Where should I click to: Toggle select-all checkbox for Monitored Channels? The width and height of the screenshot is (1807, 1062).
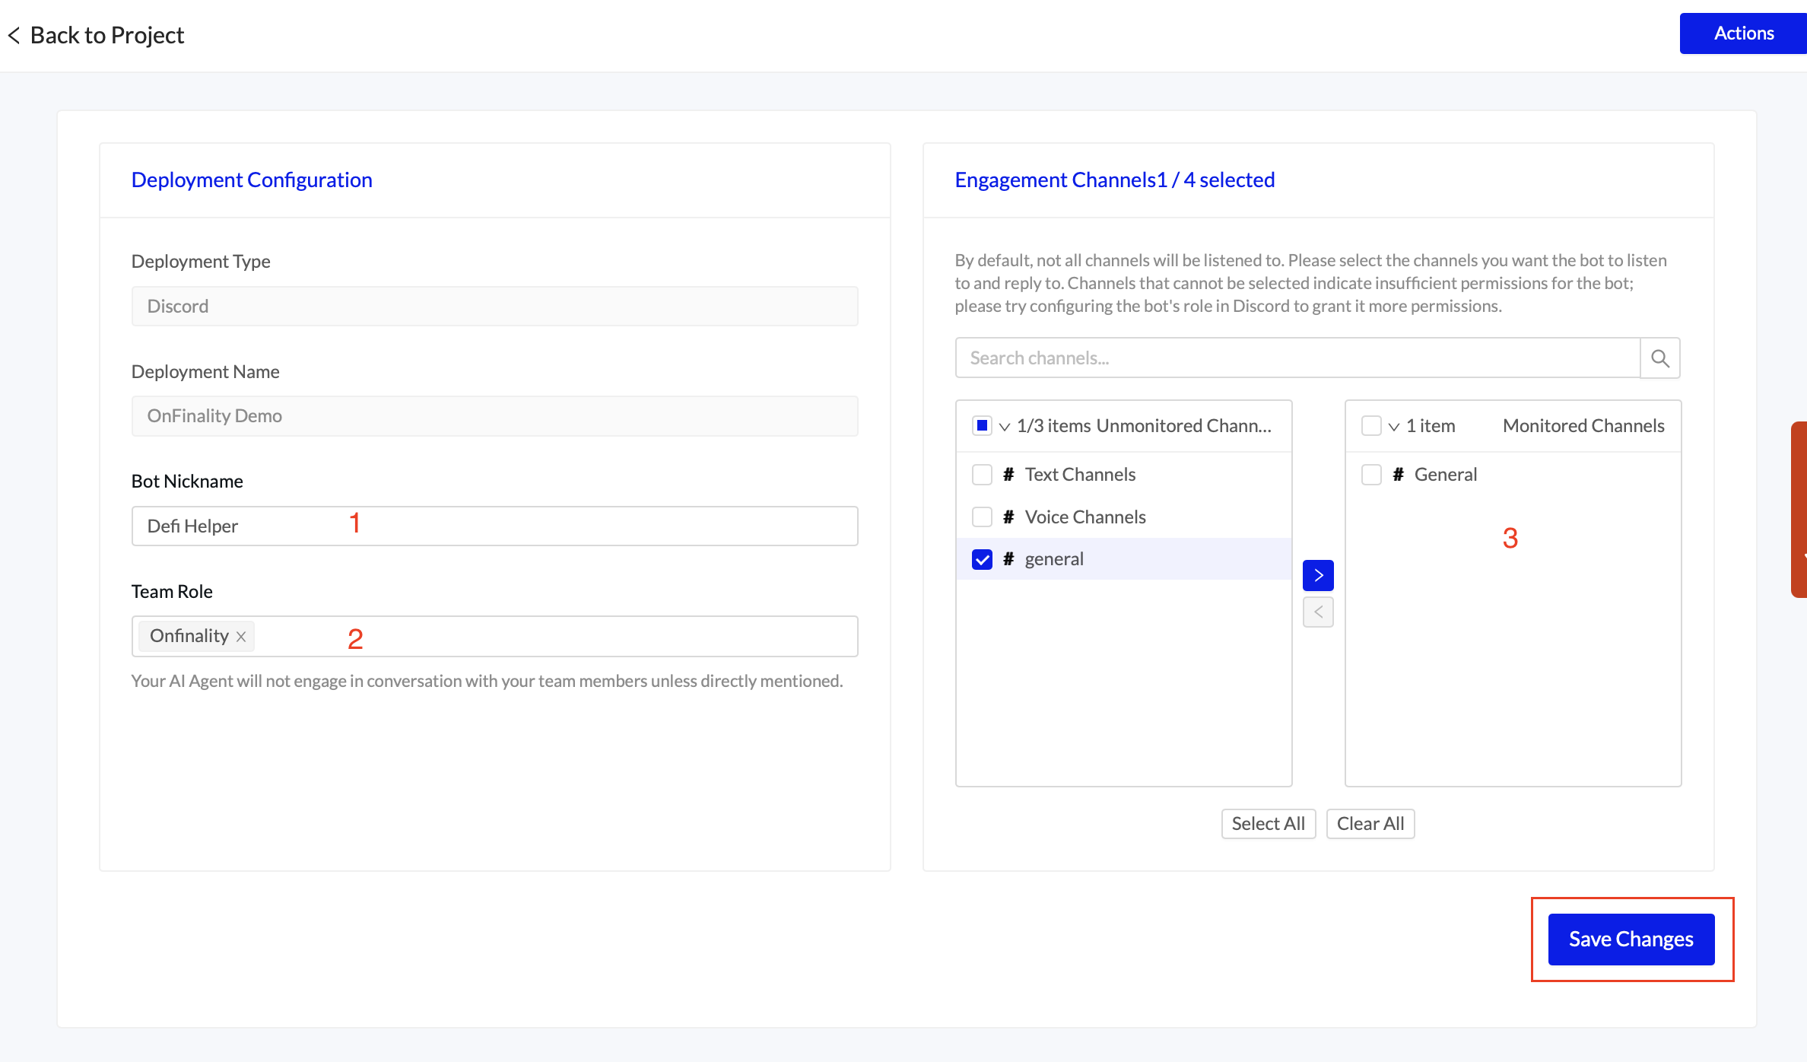[1371, 425]
